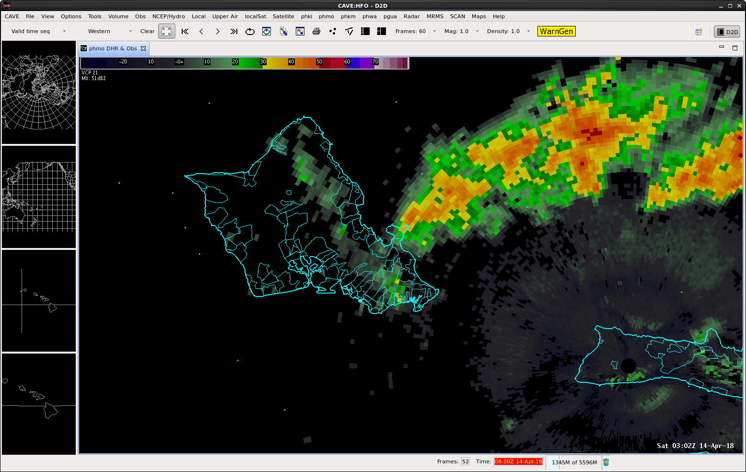
Task: Click the reflectivity color bar legend
Action: click(x=245, y=63)
